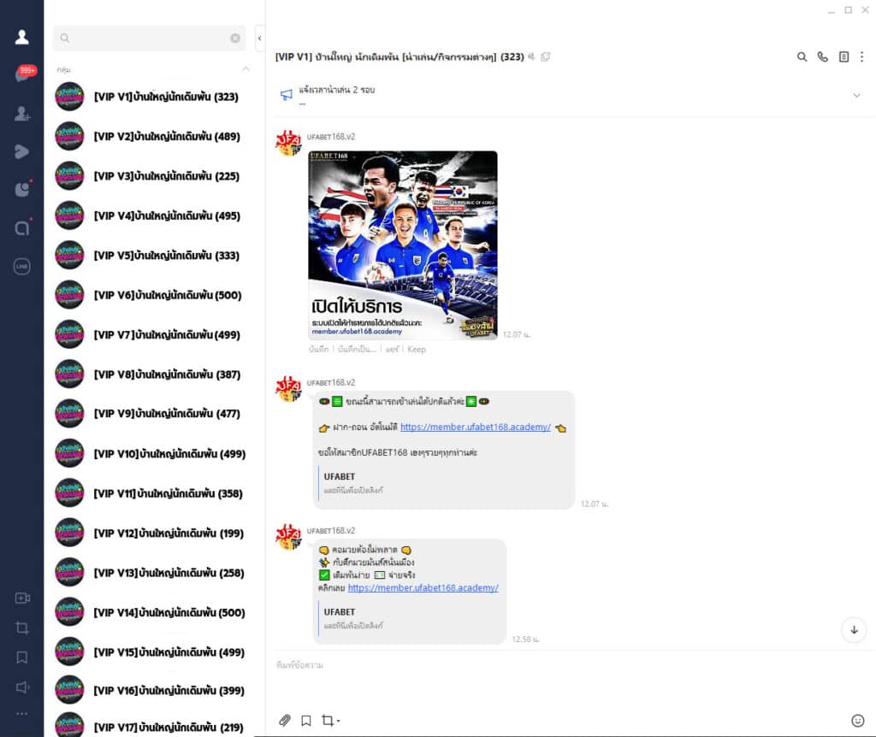876x737 pixels.
Task: Select the [VIP V16] group chat (399)
Action: (153, 690)
